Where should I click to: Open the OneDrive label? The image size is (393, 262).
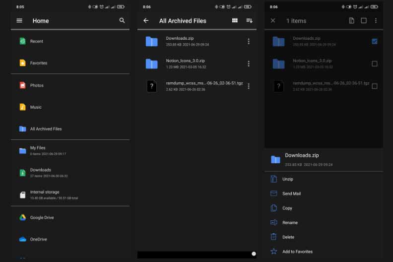[x=39, y=239]
